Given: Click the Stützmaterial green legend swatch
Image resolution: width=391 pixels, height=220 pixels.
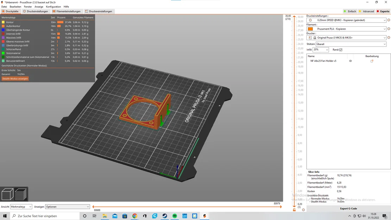Looking at the screenshot, I should [3, 53].
